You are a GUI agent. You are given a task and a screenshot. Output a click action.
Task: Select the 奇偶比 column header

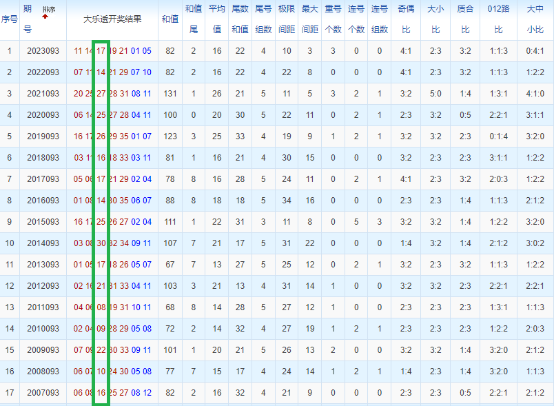coord(406,19)
